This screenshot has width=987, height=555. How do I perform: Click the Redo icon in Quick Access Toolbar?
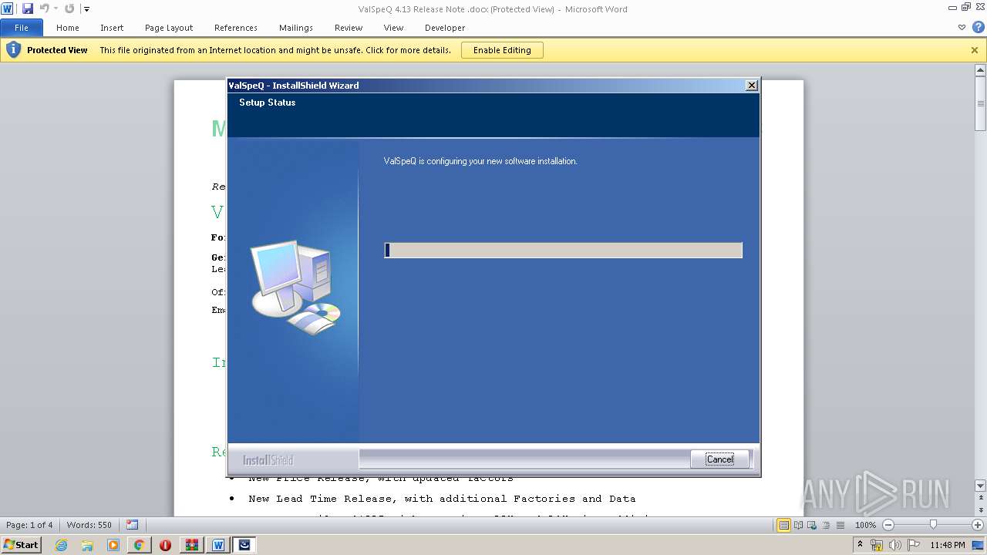pyautogui.click(x=69, y=9)
